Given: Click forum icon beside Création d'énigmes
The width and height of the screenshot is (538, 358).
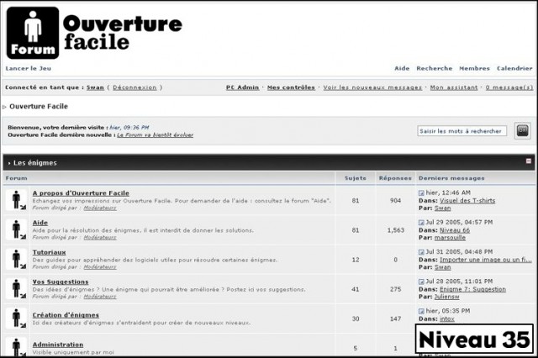Looking at the screenshot, I should click(17, 319).
